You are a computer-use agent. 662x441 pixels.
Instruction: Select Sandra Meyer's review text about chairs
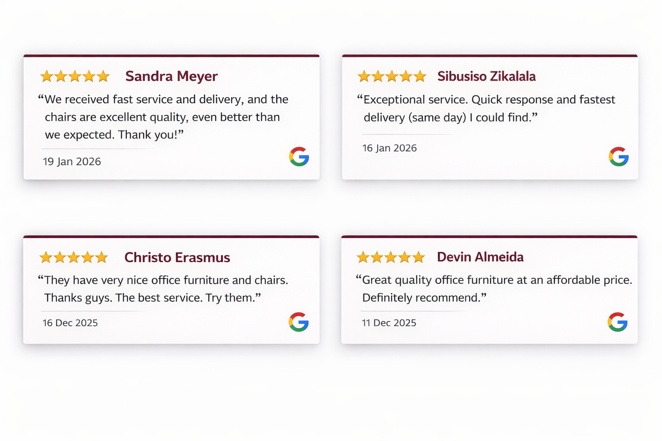(x=163, y=117)
